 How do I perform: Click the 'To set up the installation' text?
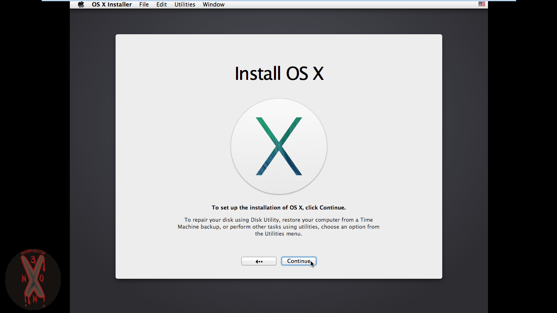279,207
